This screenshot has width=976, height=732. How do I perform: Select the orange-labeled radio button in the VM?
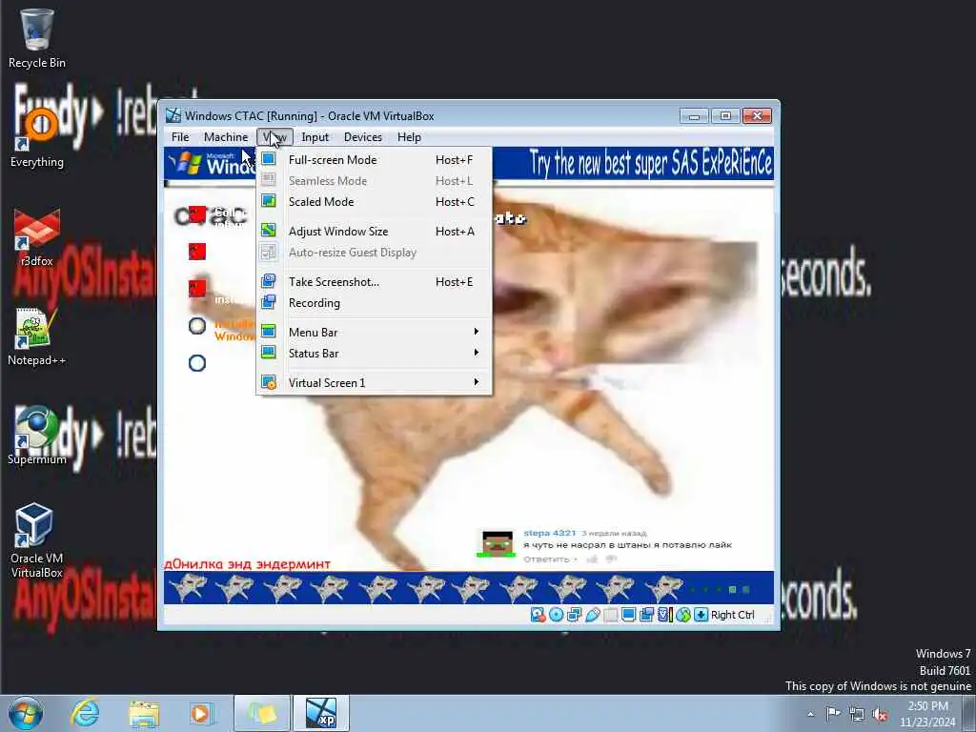point(197,326)
